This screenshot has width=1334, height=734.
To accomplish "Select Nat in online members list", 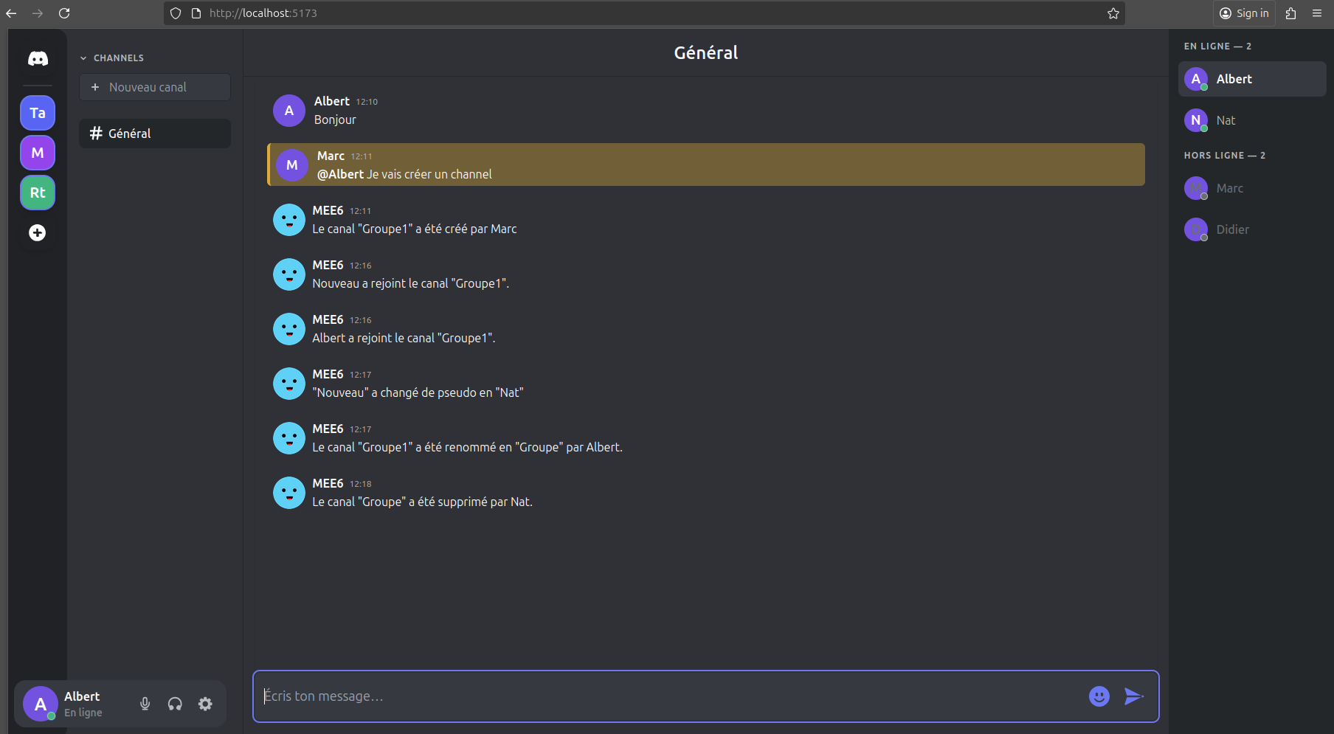I will (1226, 120).
